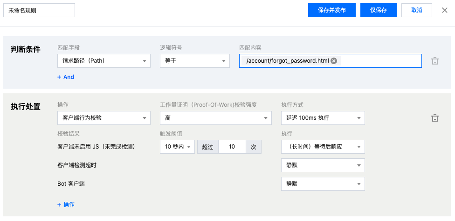Close the rule editor panel
The height and width of the screenshot is (221, 455).
pyautogui.click(x=445, y=10)
